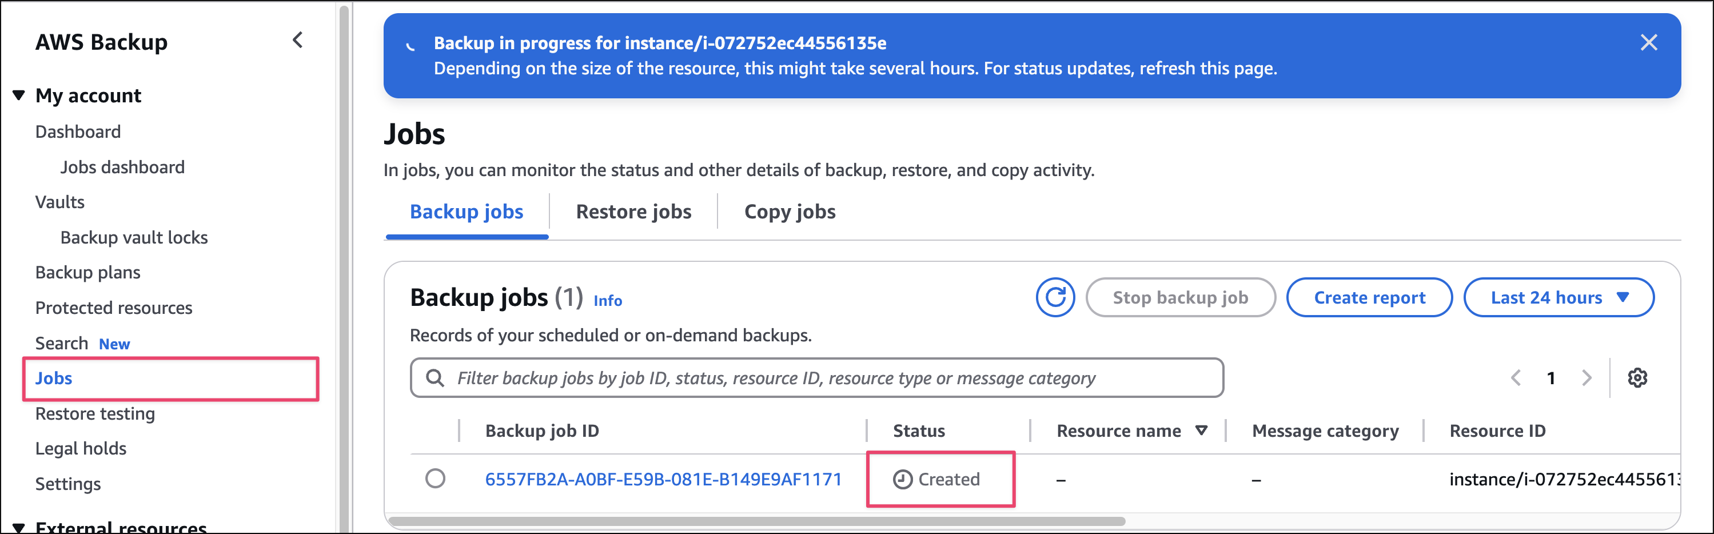Open the Info link beside Backup jobs
1714x534 pixels.
(607, 301)
